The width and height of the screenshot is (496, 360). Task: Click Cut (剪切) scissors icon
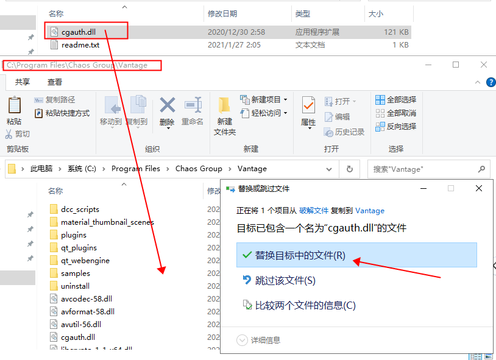click(9, 134)
